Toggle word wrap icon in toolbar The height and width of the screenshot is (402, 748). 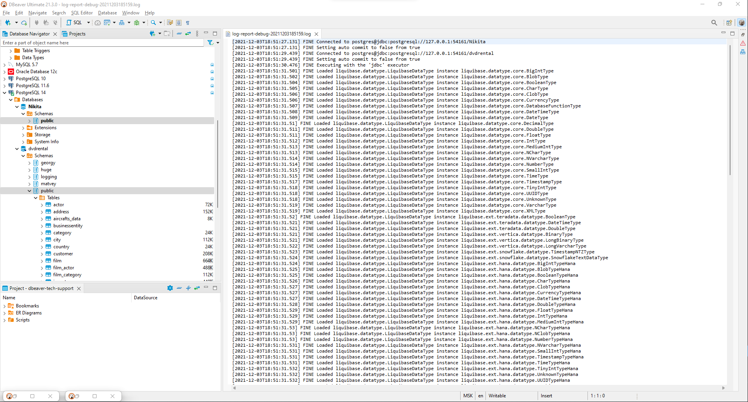coord(170,23)
